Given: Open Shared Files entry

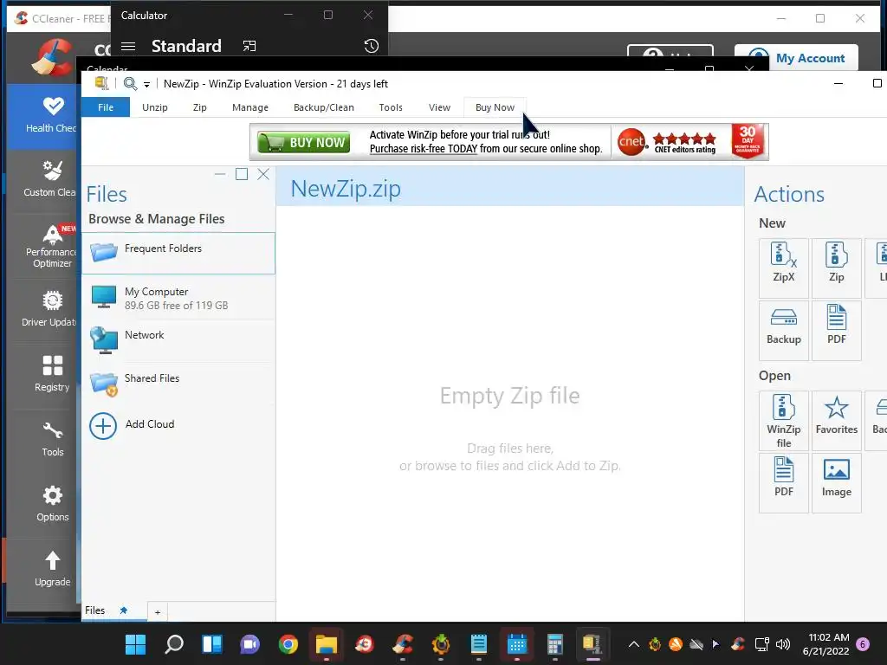Looking at the screenshot, I should click(178, 384).
